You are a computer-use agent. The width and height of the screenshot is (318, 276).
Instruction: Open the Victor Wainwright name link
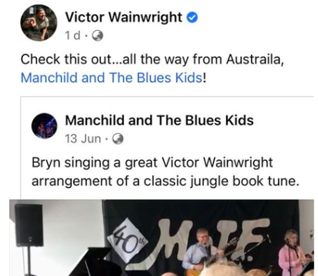[x=124, y=17]
